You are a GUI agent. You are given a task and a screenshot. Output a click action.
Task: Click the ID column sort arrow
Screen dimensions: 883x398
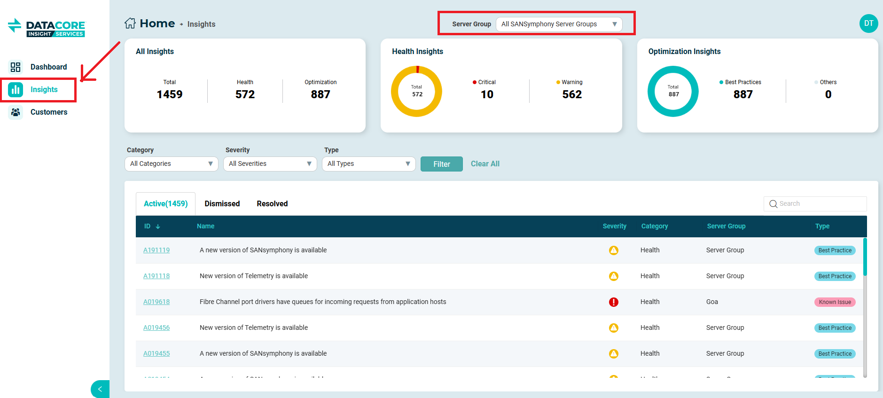coord(158,226)
